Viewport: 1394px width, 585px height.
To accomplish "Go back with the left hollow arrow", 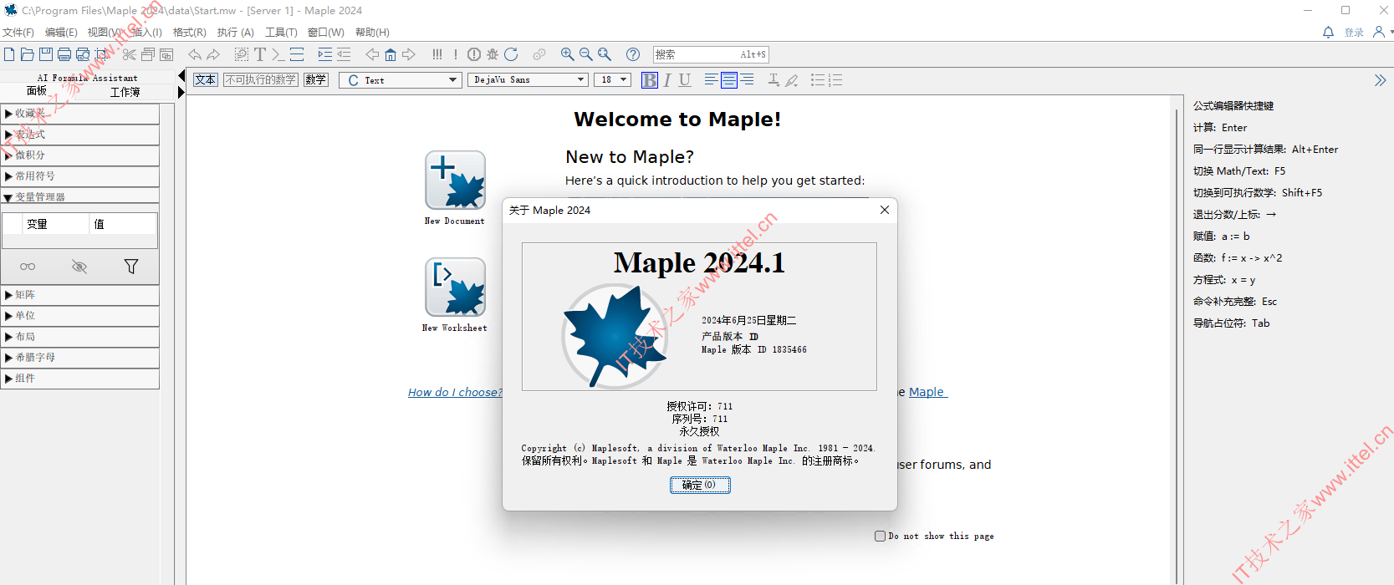I will pyautogui.click(x=372, y=54).
